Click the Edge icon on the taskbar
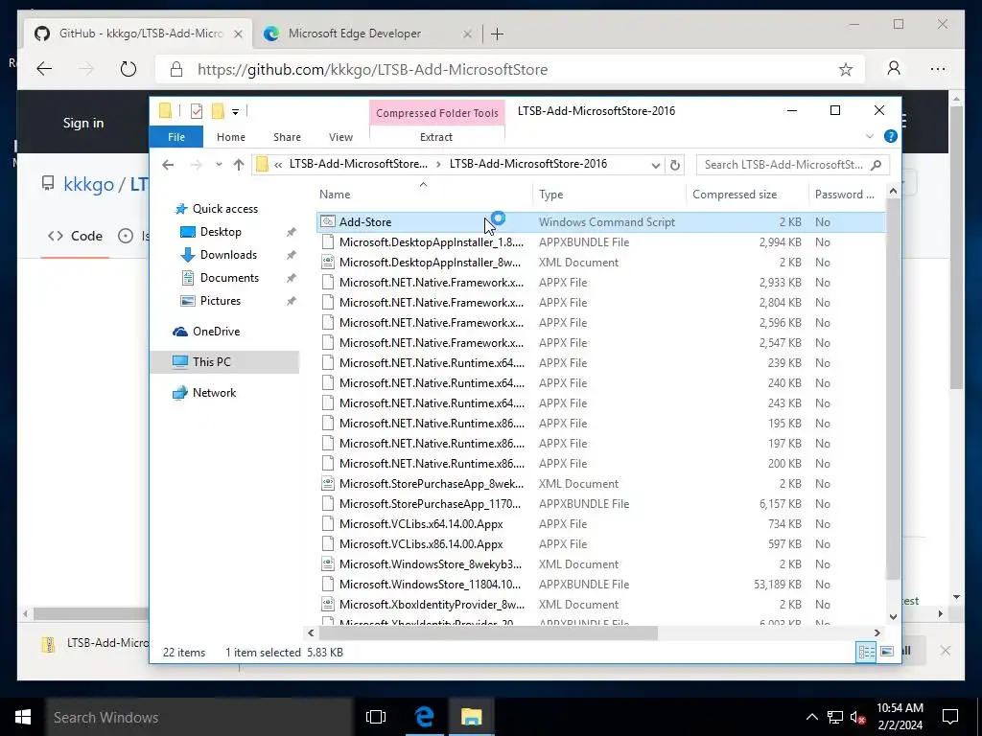This screenshot has width=982, height=736. tap(424, 717)
